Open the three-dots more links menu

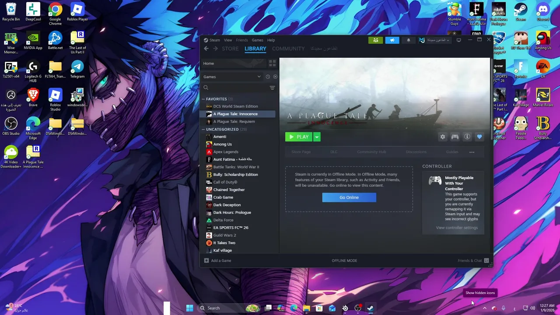472,152
